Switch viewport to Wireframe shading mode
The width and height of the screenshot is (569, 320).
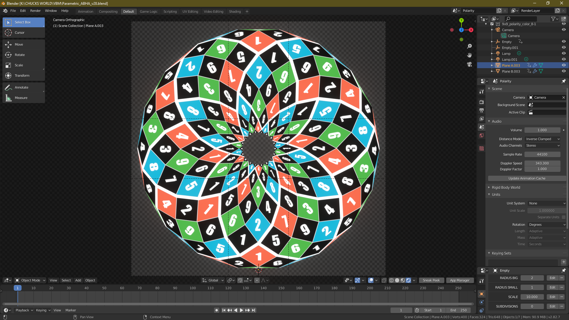(x=391, y=280)
